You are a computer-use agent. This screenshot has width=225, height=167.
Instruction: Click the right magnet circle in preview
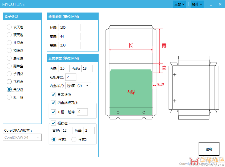tap(144, 112)
